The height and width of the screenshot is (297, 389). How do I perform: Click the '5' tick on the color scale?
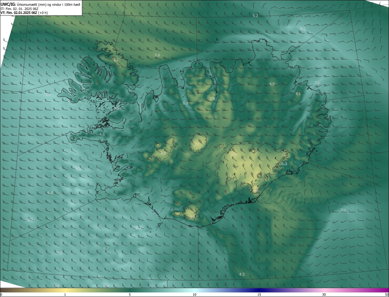(x=130, y=295)
